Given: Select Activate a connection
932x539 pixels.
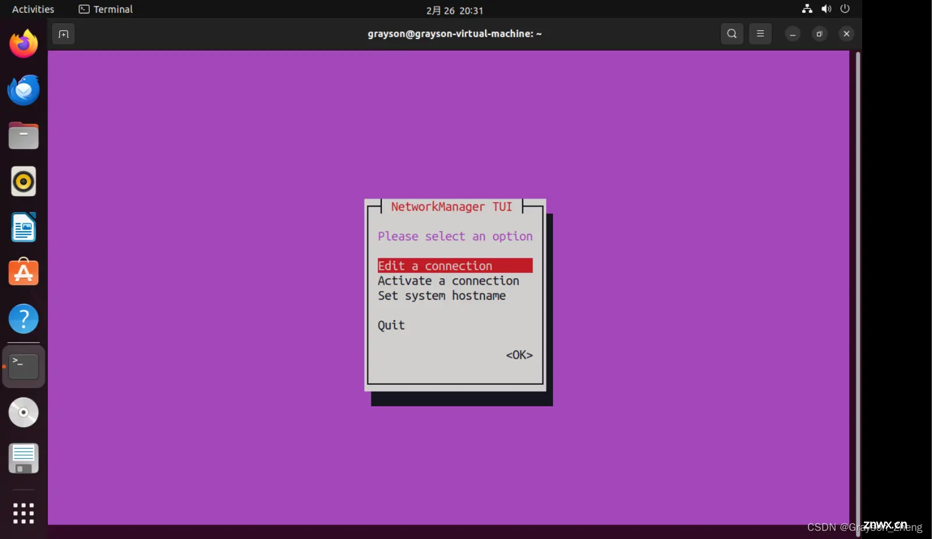Looking at the screenshot, I should pyautogui.click(x=448, y=281).
